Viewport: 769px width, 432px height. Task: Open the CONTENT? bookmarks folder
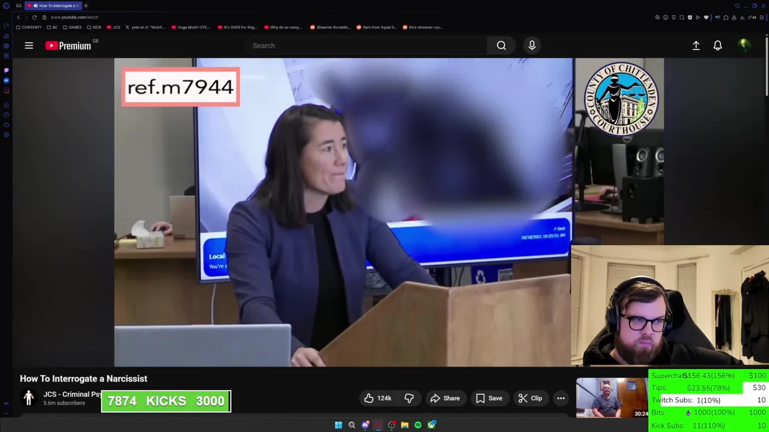[x=29, y=27]
